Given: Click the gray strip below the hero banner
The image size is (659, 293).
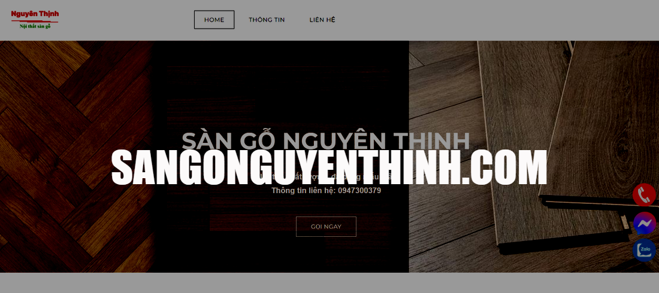Looking at the screenshot, I should pos(329,283).
